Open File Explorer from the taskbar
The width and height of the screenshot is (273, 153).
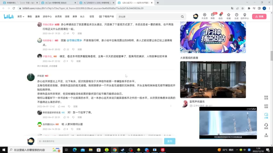coord(91,150)
